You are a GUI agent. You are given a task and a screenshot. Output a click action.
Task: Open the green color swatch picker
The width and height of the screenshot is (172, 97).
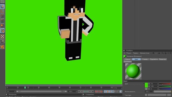[146, 85]
